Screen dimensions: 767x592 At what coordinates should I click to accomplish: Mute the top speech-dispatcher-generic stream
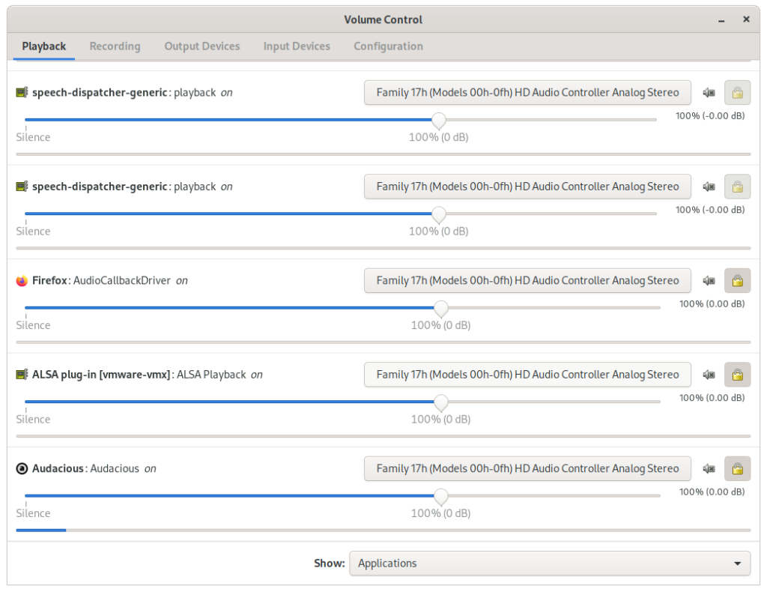coord(709,92)
